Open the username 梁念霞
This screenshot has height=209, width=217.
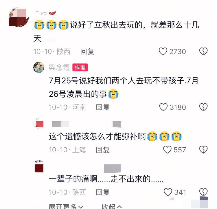59,67
